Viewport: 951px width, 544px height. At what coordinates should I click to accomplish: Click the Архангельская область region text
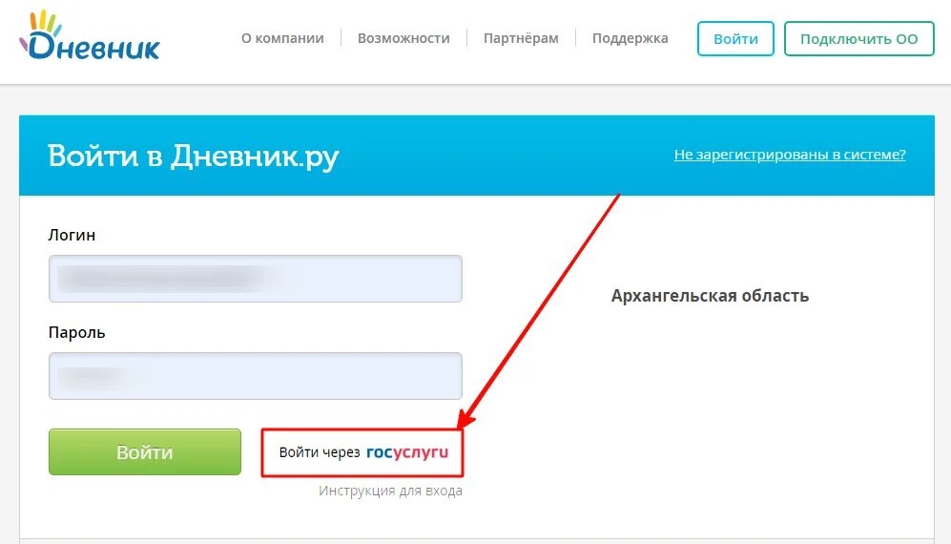(x=711, y=296)
